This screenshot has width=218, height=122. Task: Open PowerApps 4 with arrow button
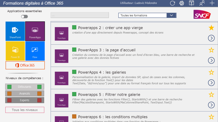pos(211,83)
